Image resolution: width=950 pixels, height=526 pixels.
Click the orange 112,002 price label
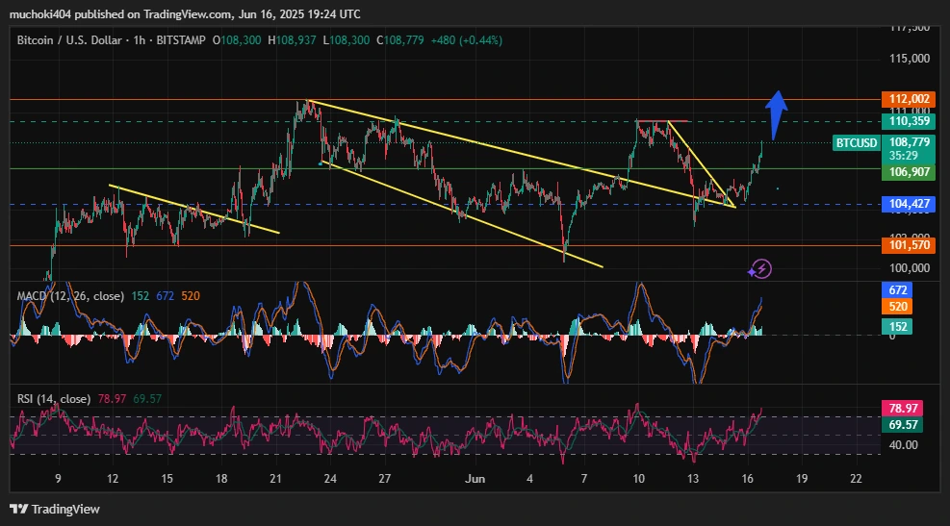tap(908, 99)
